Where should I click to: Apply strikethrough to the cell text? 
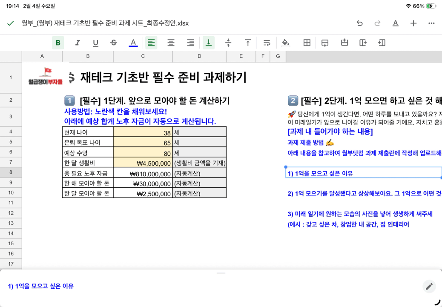114,43
